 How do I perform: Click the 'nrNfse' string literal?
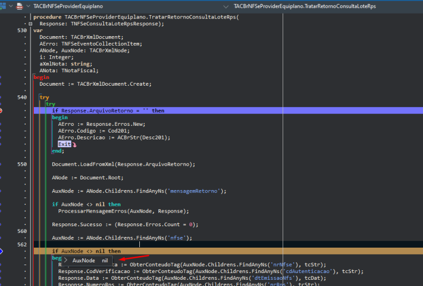(x=283, y=265)
